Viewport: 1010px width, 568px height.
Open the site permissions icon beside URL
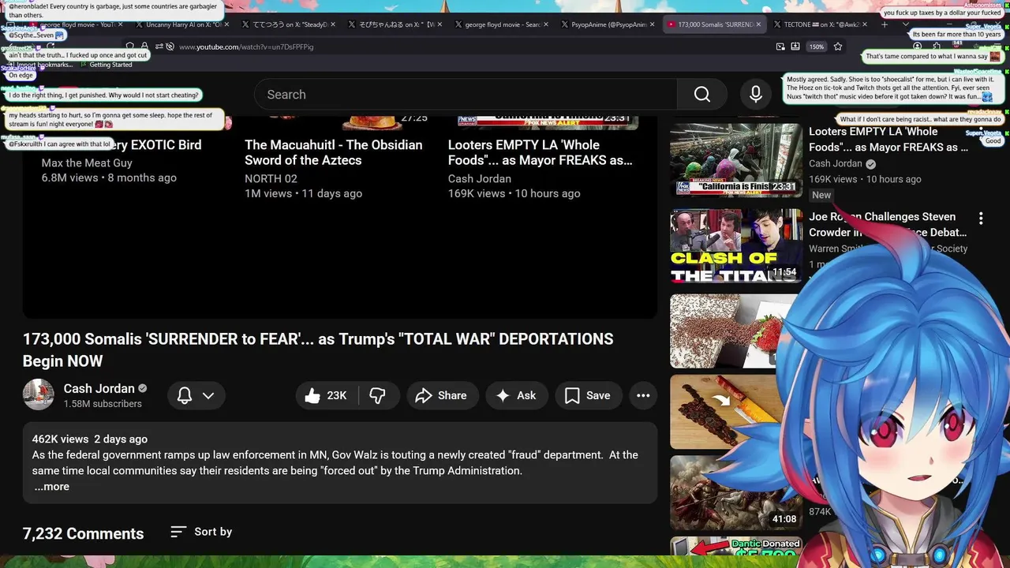pyautogui.click(x=159, y=47)
